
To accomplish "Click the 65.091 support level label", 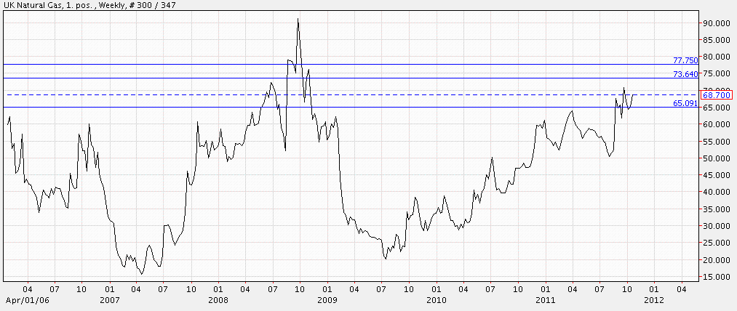I will (x=685, y=104).
